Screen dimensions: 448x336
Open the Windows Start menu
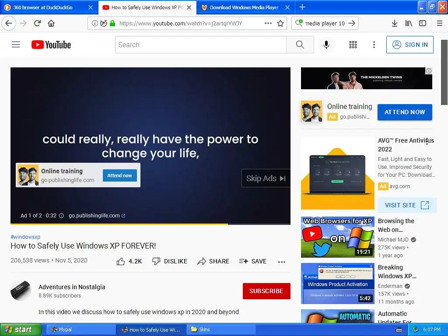(x=21, y=329)
